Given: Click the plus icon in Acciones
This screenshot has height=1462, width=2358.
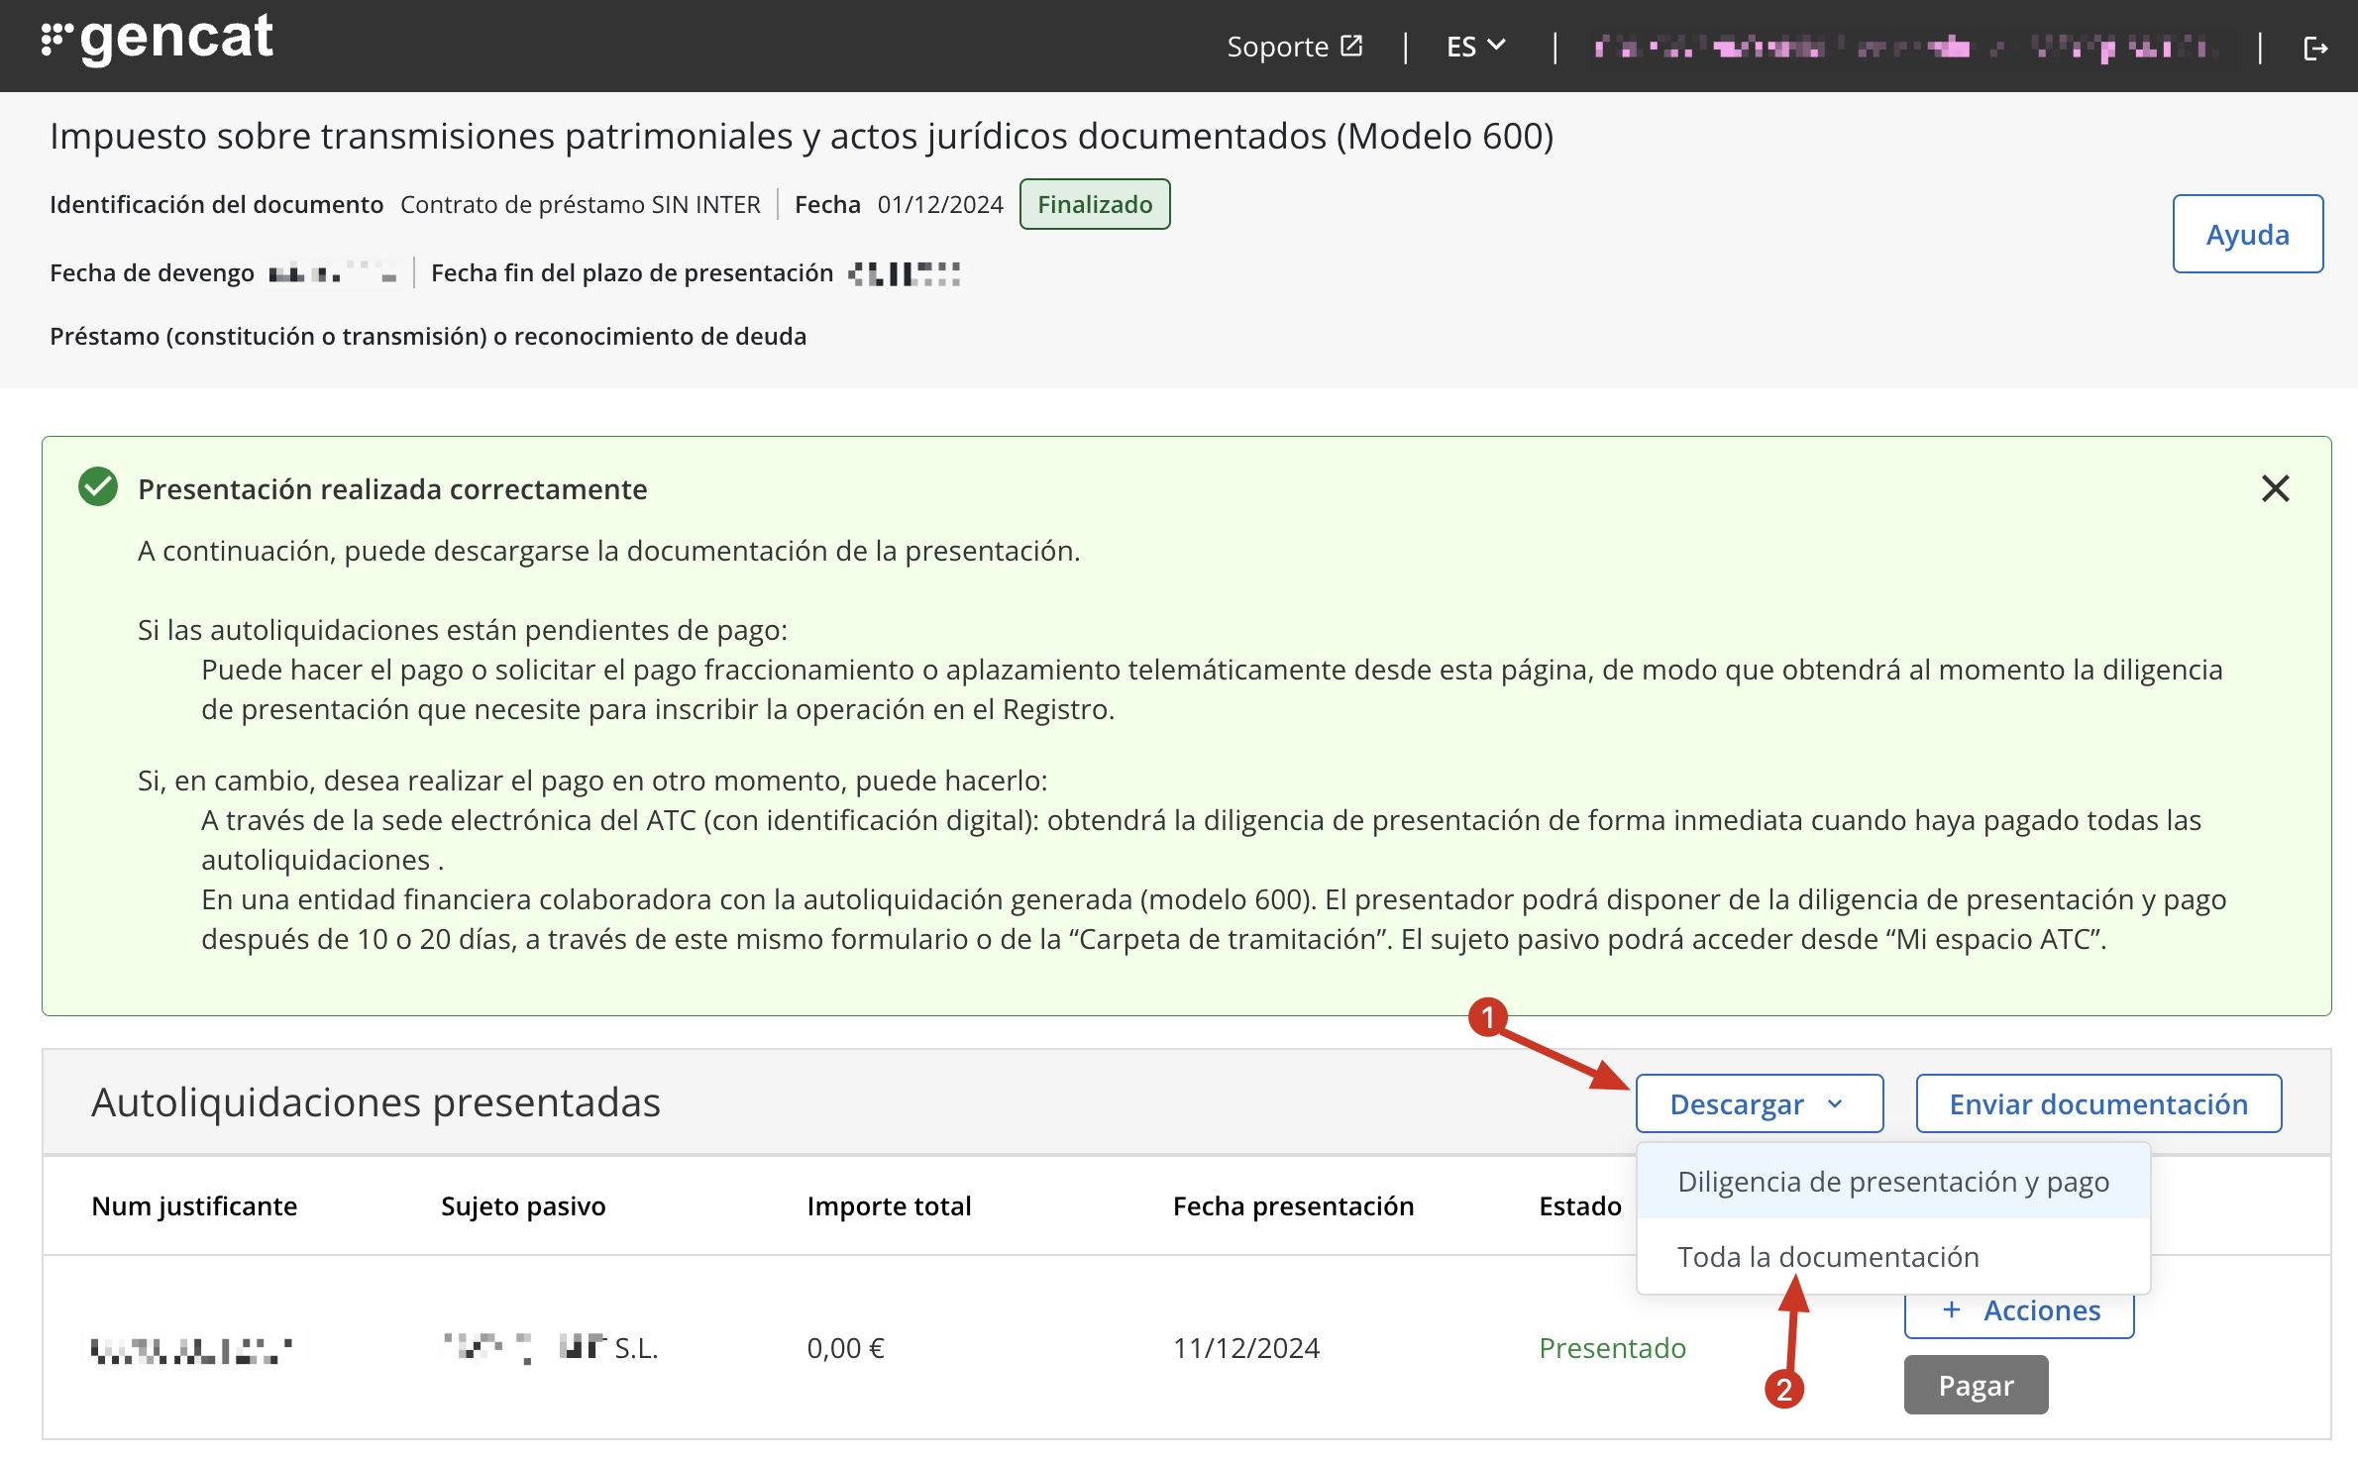Looking at the screenshot, I should tap(1951, 1310).
